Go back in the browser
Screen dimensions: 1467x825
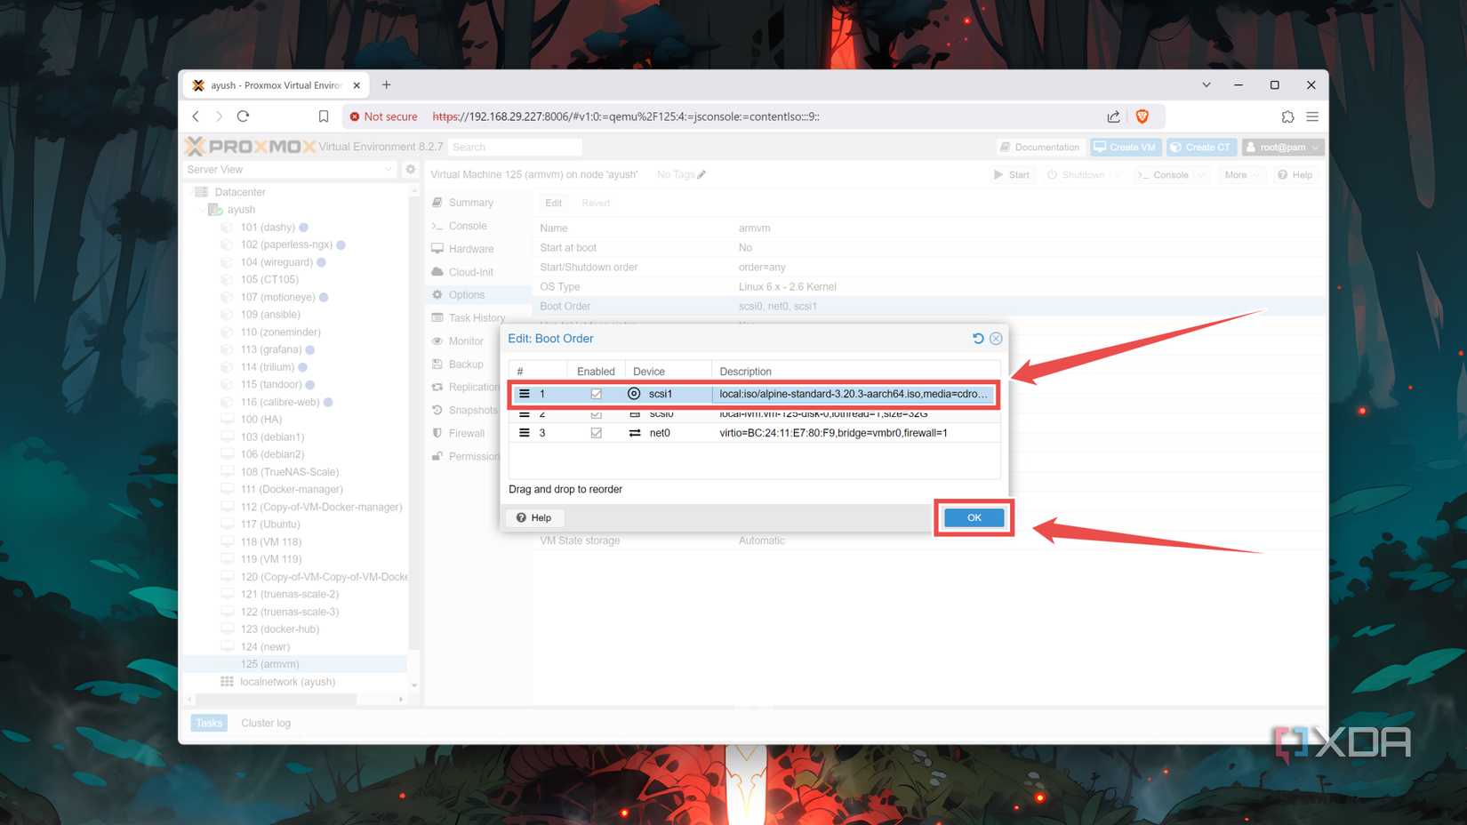coord(196,116)
